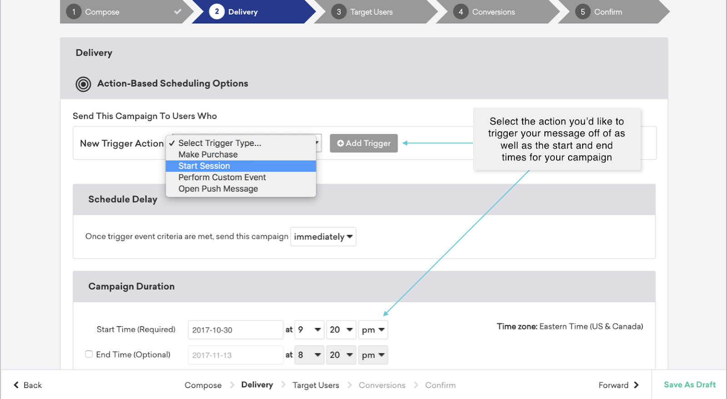
Task: Click the Start Time date field
Action: 235,330
